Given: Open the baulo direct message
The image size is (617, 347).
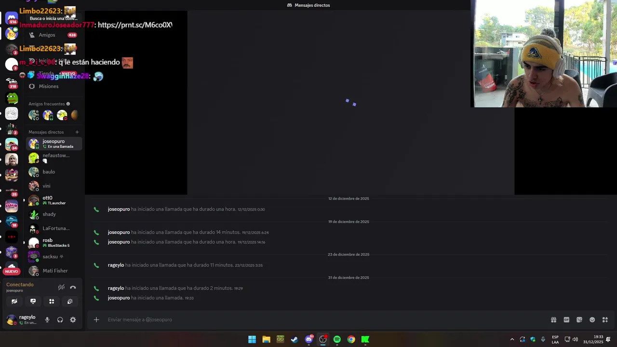Looking at the screenshot, I should (54, 172).
